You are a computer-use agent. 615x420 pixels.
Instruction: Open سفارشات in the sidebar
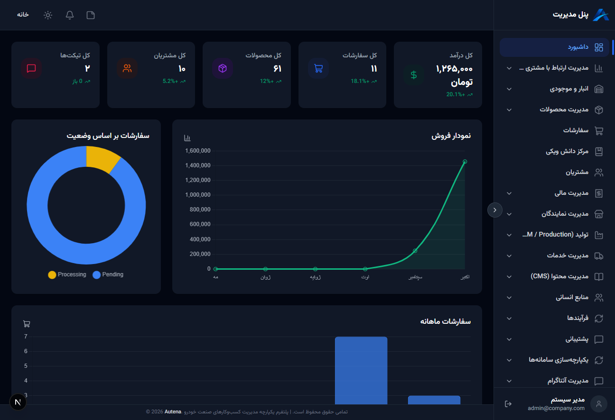click(554, 131)
